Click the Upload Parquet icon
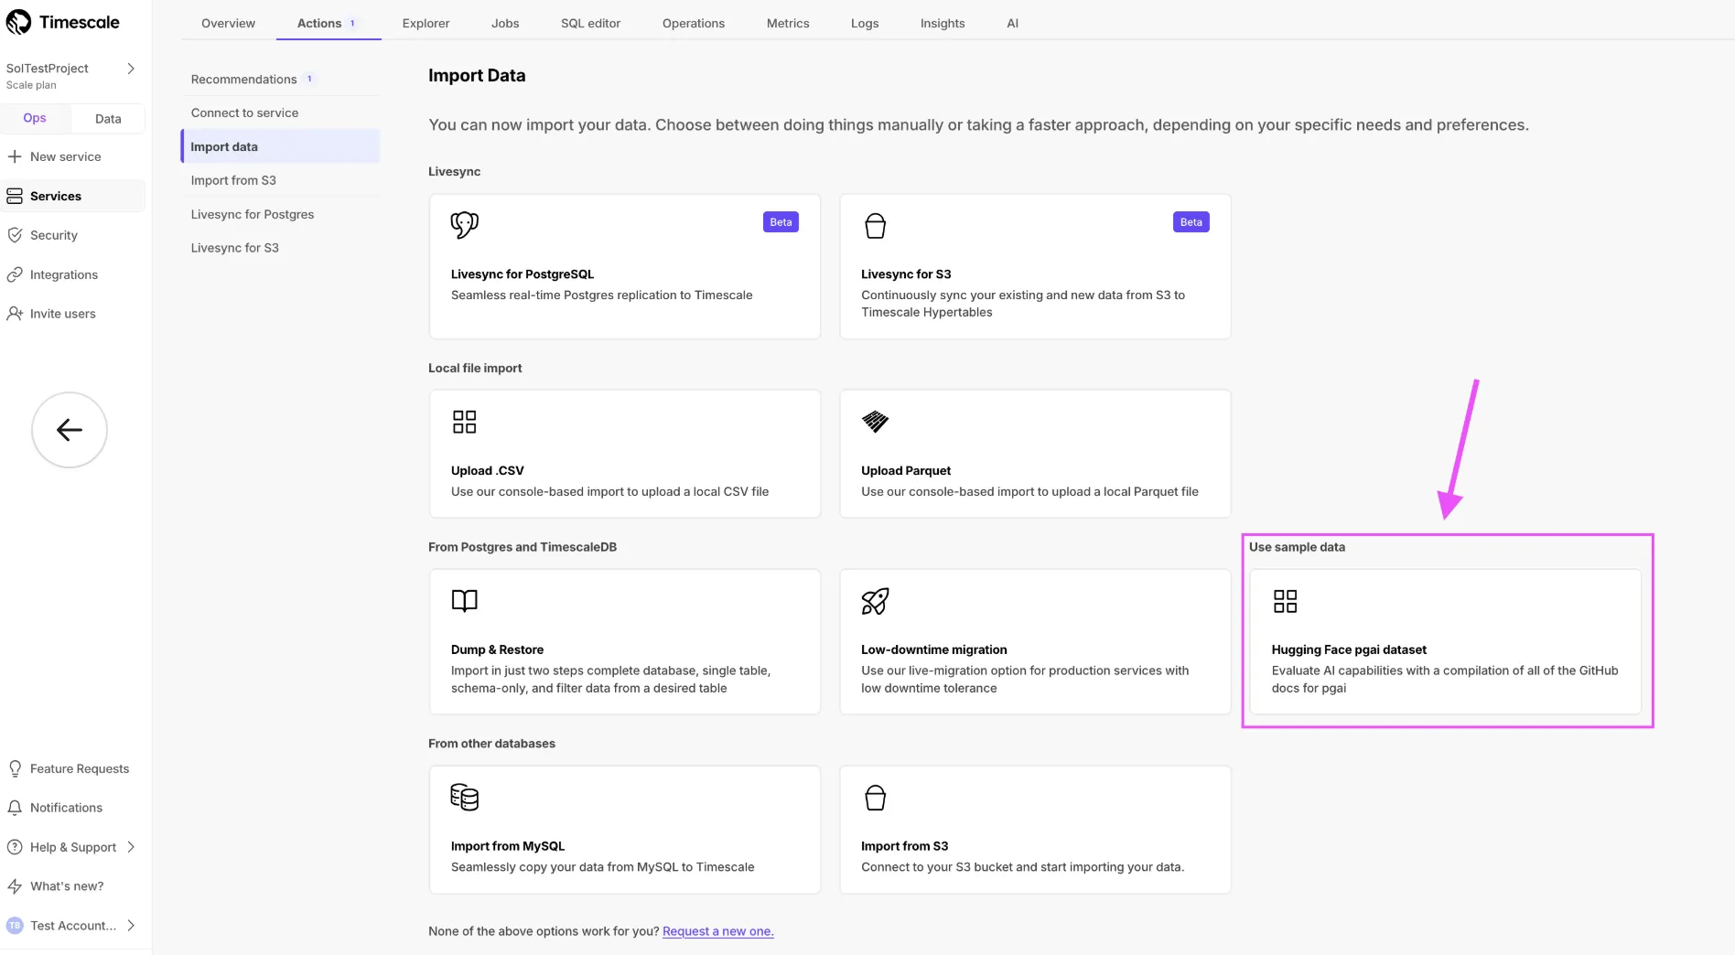The image size is (1735, 955). tap(875, 422)
